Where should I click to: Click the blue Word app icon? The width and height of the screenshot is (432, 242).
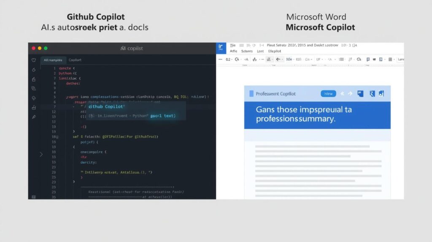coord(221,48)
